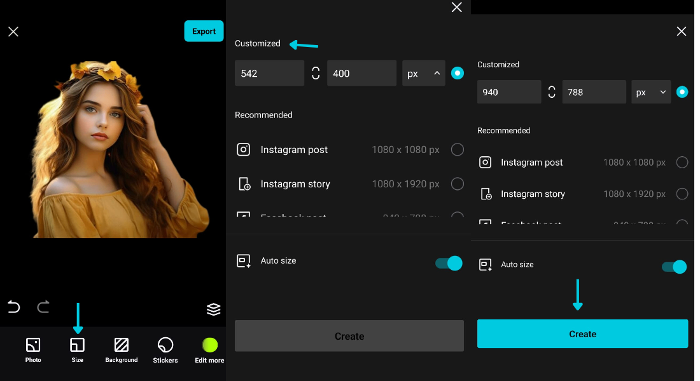Tap the Auto size icon in the right panel
This screenshot has height=381, width=700.
[486, 265]
